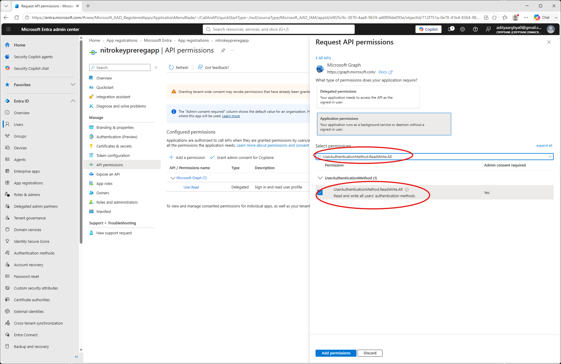The height and width of the screenshot is (364, 561).
Task: Click the permissions search field
Action: [x=434, y=157]
